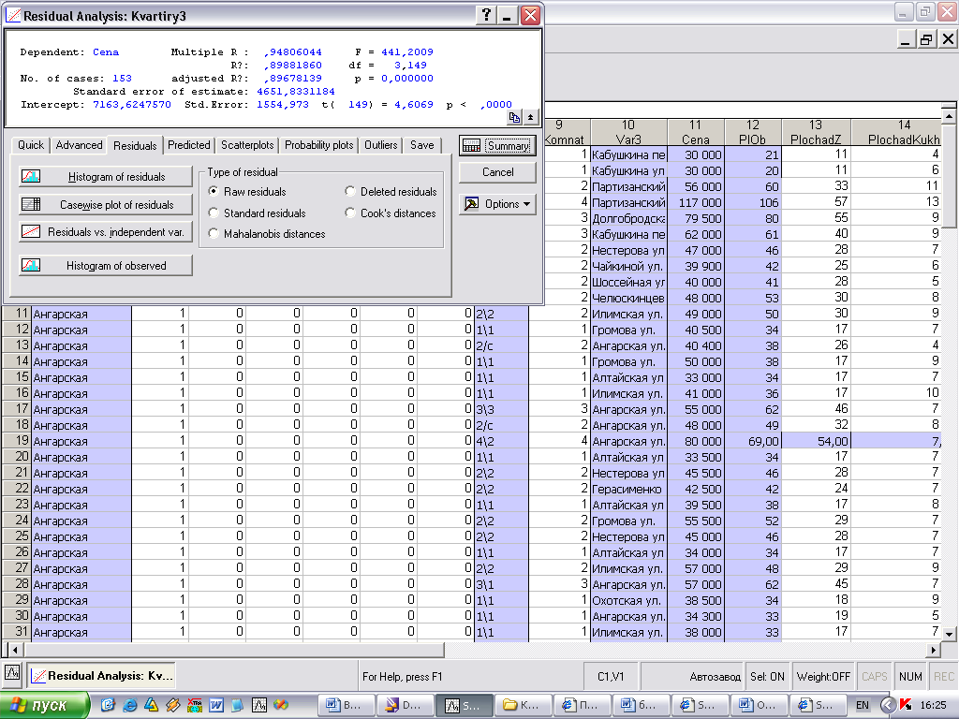Screen dimensions: 959x719
Task: Open the Histogram of residuals plot
Action: coord(105,177)
